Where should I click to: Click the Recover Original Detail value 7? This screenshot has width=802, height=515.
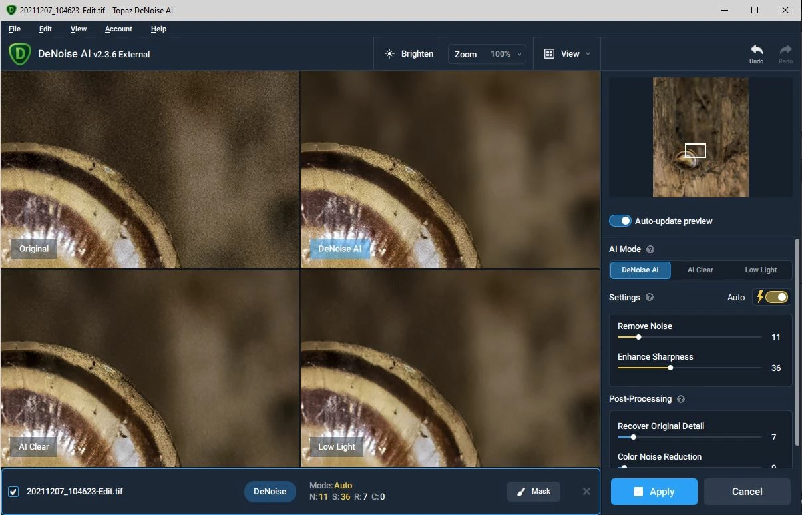[x=773, y=438]
